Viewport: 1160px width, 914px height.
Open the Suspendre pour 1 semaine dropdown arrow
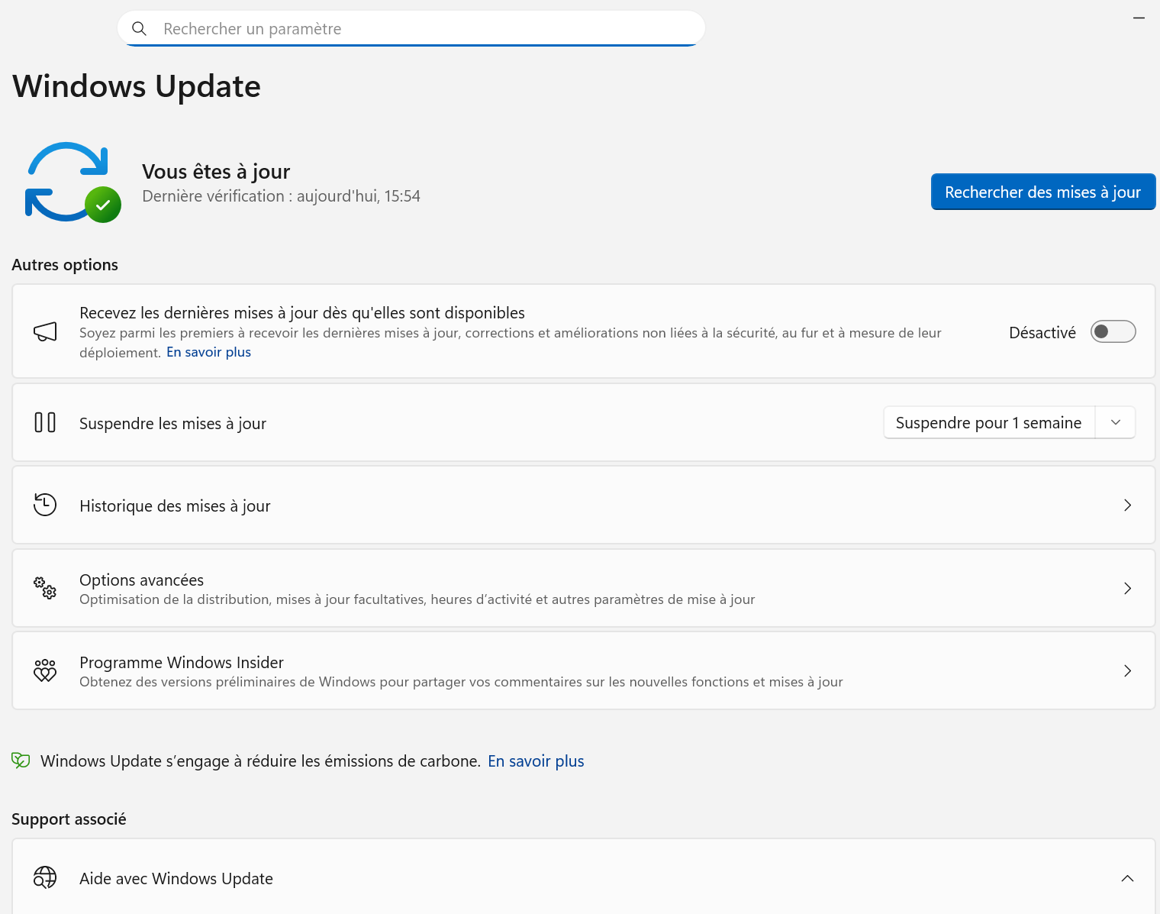point(1116,422)
